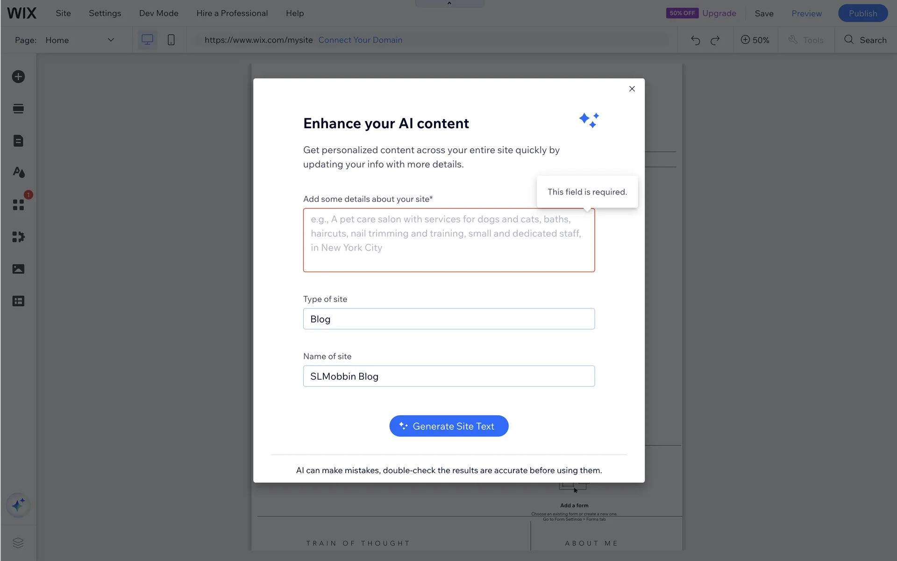
Task: Open the Media image icon in sidebar
Action: 18,269
